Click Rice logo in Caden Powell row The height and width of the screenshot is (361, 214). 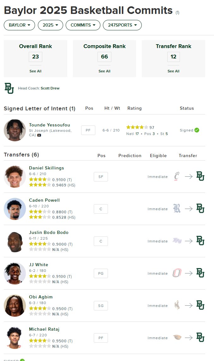pos(177,209)
